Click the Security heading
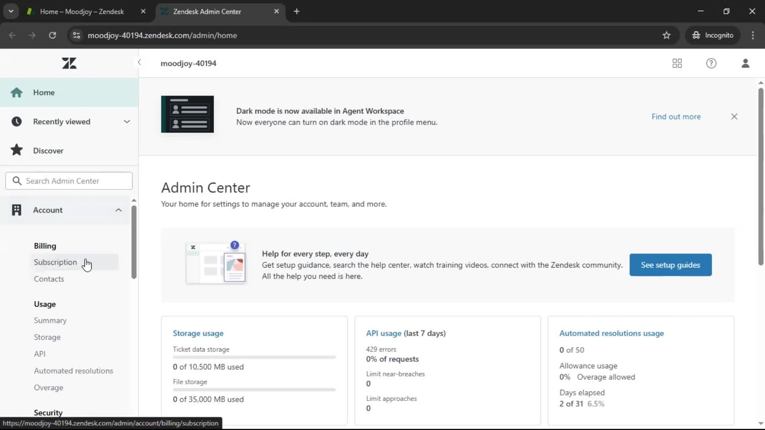This screenshot has height=430, width=765. click(x=48, y=412)
